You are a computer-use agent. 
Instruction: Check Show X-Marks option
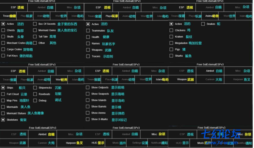88,119
